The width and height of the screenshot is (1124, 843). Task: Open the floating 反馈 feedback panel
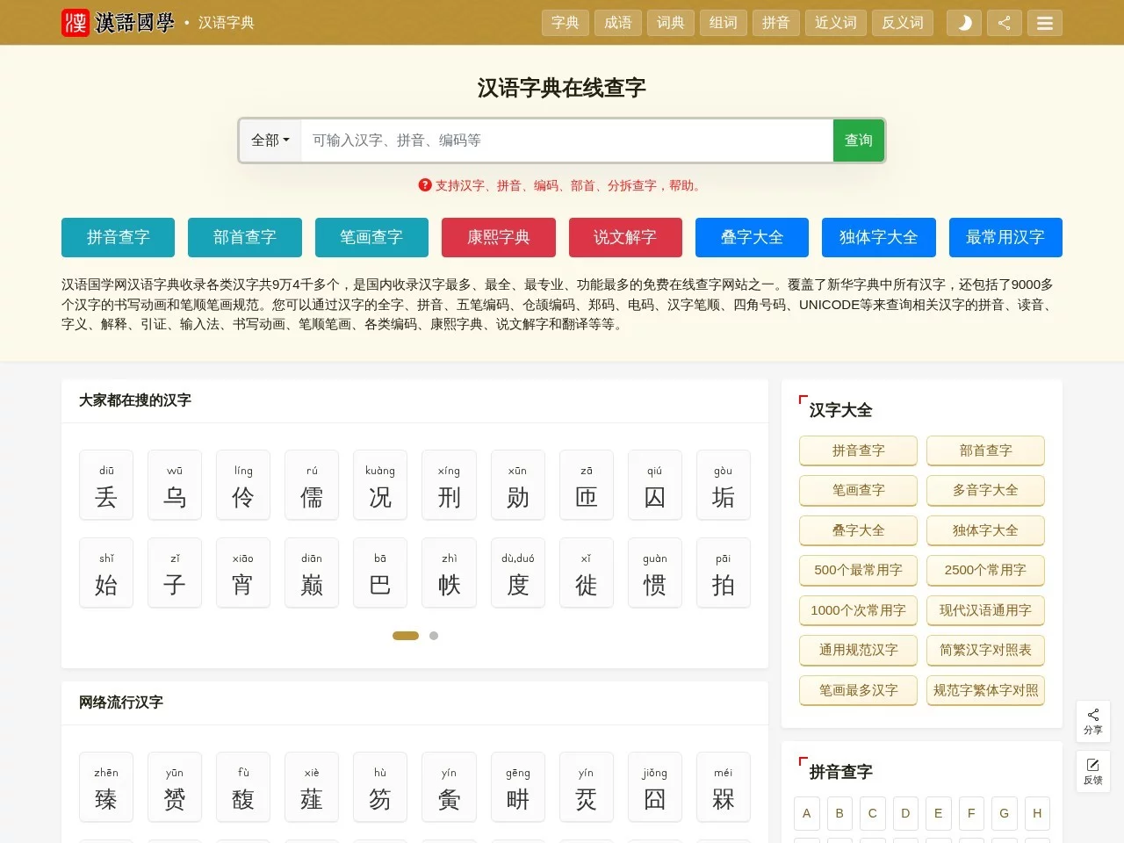[1092, 772]
